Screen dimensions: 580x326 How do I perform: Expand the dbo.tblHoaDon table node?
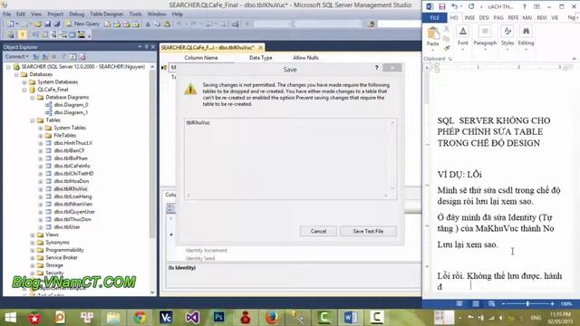[41, 181]
